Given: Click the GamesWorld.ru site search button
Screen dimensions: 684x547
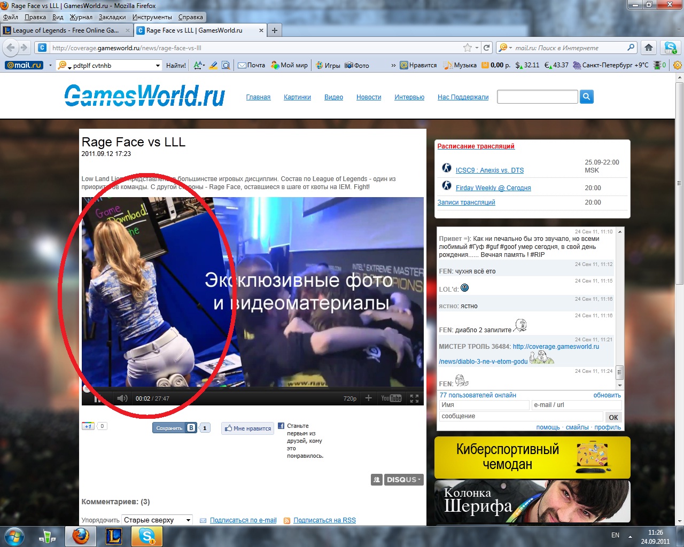Looking at the screenshot, I should [x=587, y=97].
